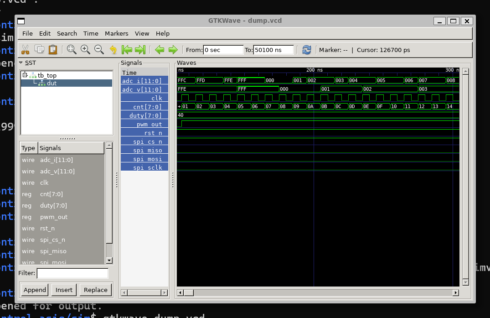Zoom out of the waveform

98,50
